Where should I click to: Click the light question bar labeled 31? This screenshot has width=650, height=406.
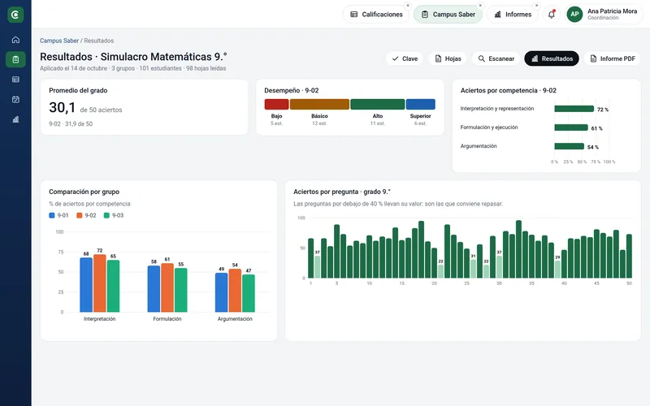point(473,269)
